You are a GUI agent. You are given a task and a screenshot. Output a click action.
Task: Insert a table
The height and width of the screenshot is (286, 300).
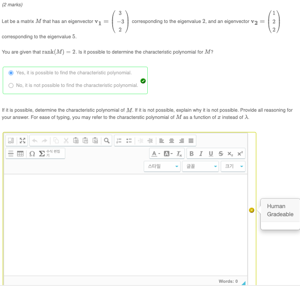click(20, 154)
